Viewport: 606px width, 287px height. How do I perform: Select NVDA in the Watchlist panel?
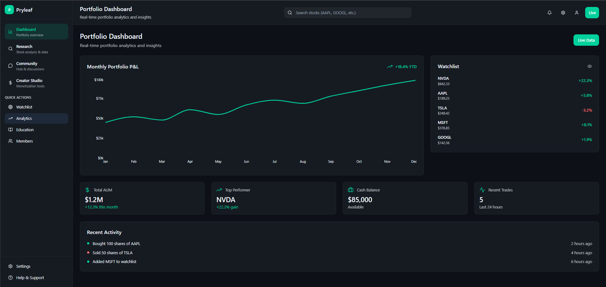pos(514,81)
